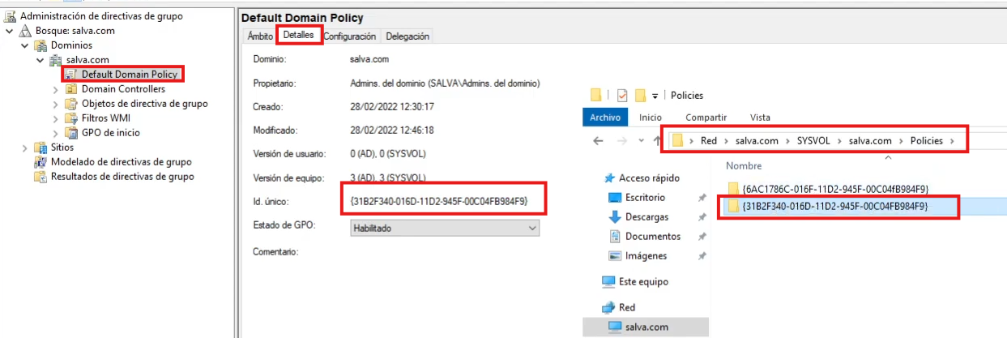The height and width of the screenshot is (338, 1007).
Task: Switch to the Configuración tab
Action: point(349,36)
